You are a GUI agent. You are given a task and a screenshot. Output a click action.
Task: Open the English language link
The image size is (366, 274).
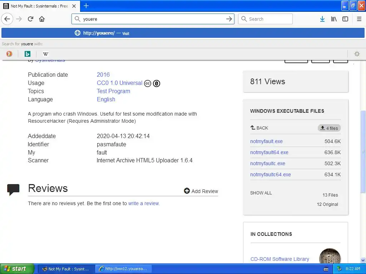point(106,99)
